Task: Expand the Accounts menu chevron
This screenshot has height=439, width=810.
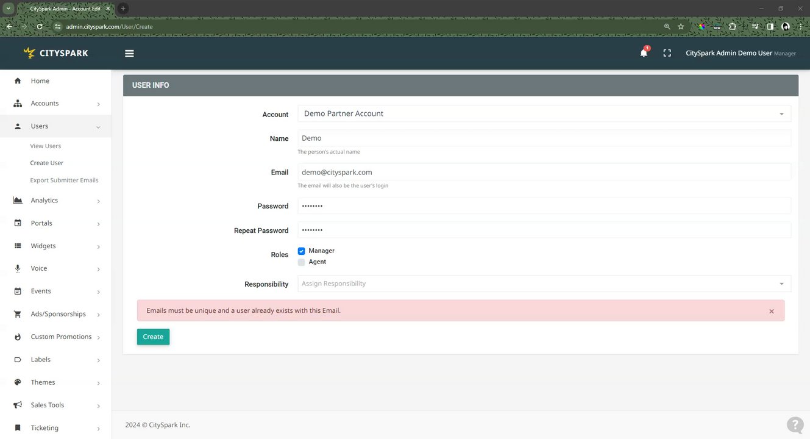Action: 98,104
